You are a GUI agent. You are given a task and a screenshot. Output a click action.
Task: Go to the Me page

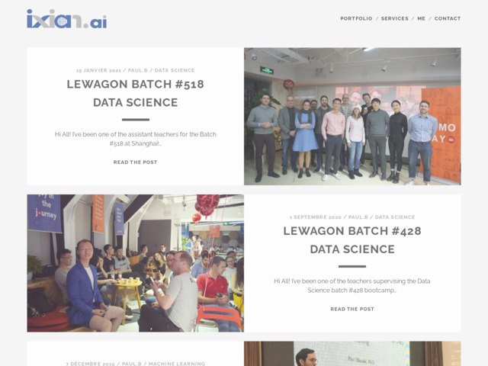point(421,18)
